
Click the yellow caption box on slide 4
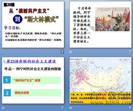(101, 98)
